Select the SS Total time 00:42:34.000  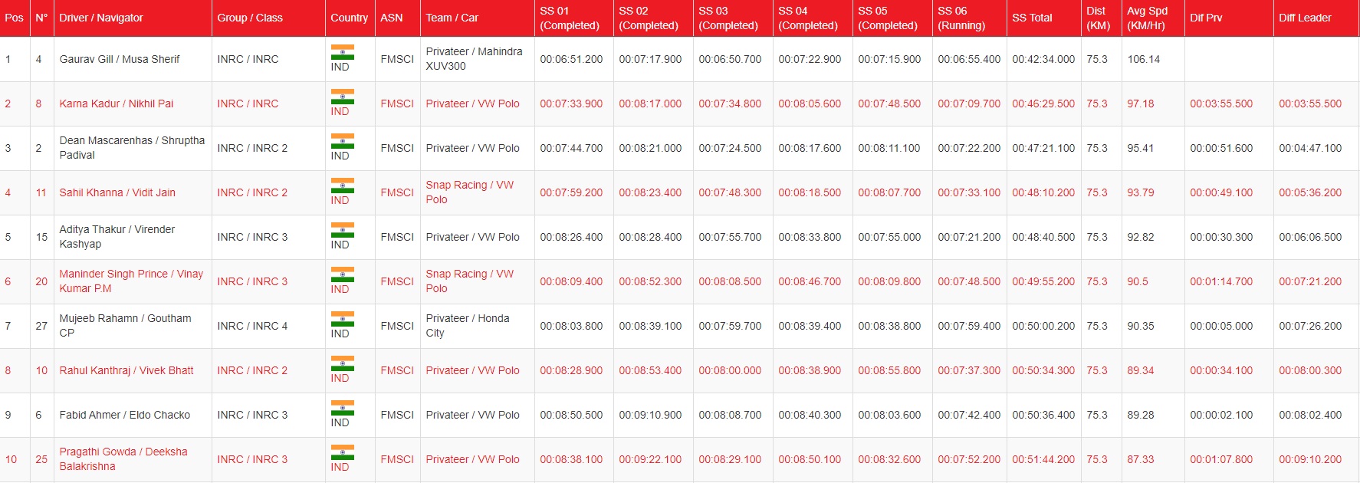pos(1043,59)
